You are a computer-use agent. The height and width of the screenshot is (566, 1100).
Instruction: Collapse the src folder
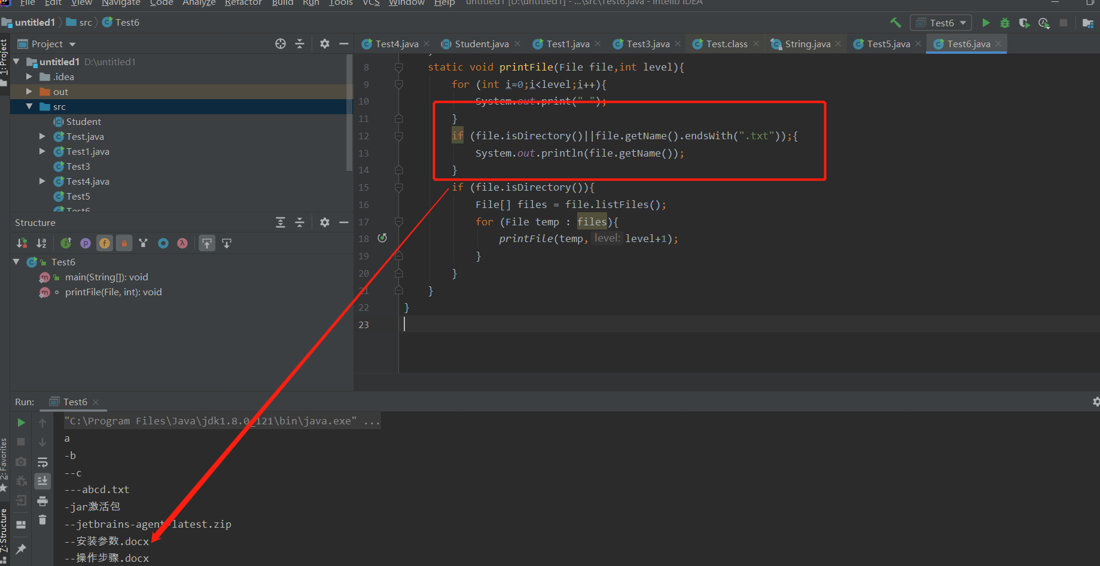click(x=29, y=106)
